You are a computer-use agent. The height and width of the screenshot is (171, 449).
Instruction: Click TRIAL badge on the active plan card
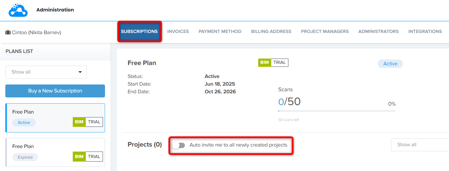click(x=94, y=122)
